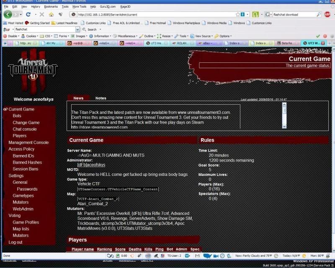
Task: Open the View Source menu
Action: [x=202, y=36]
